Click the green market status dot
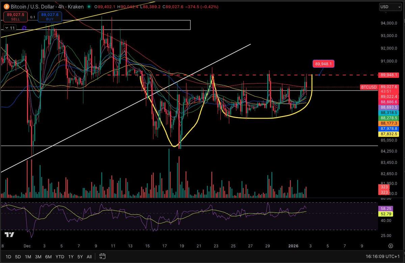Image resolution: width=405 pixels, height=263 pixels. [89, 7]
